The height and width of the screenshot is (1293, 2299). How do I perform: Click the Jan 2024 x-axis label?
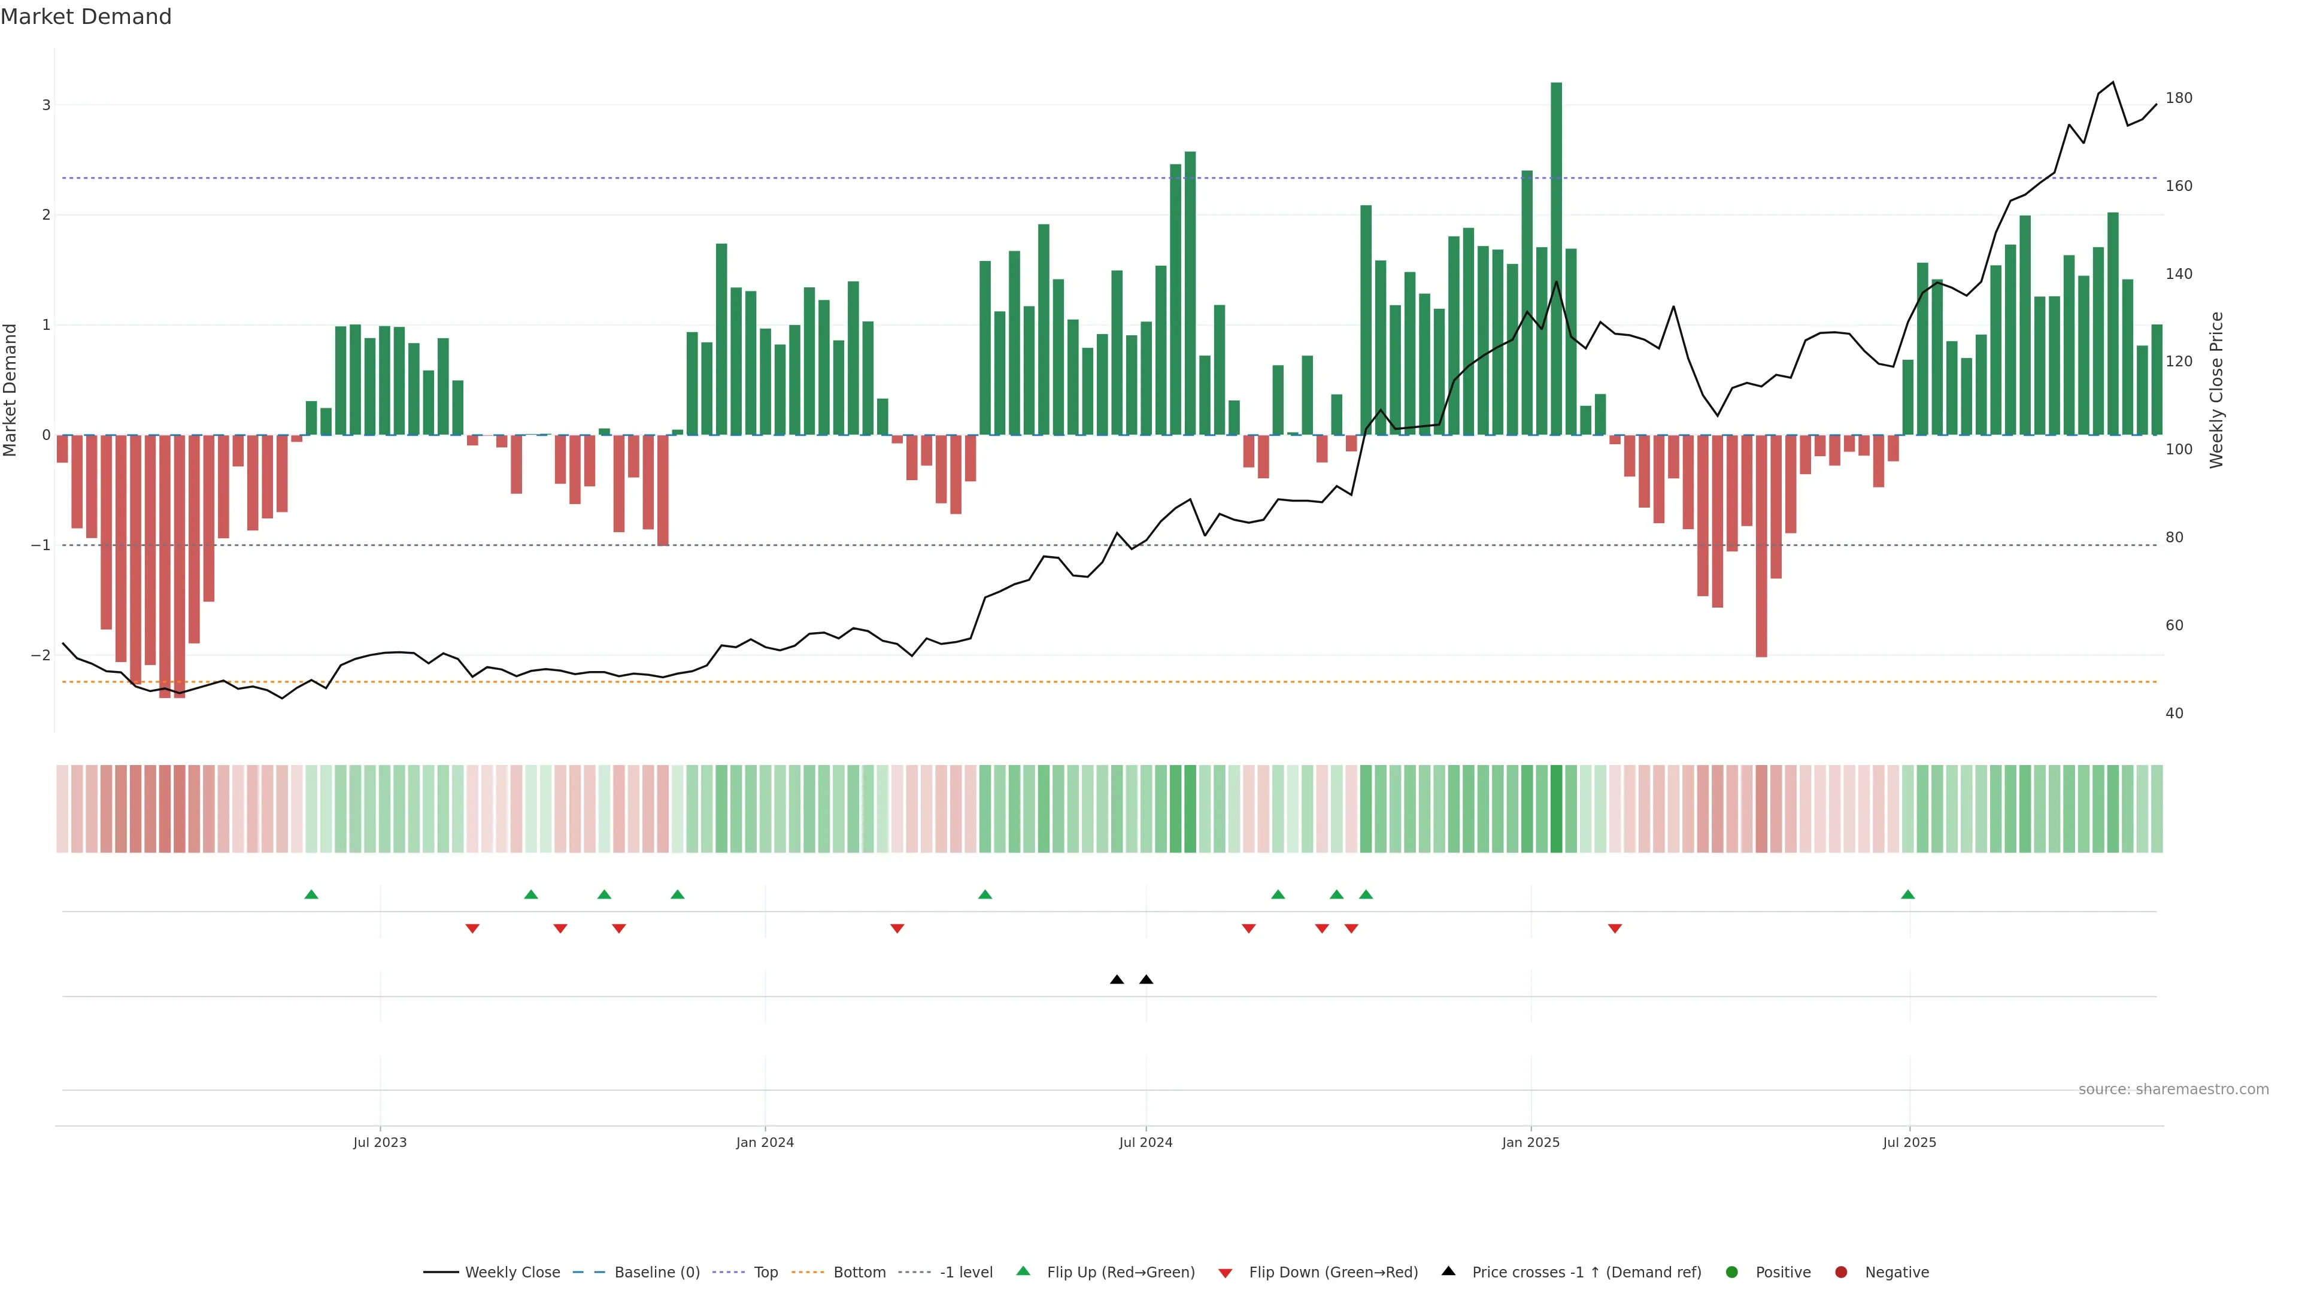click(x=765, y=1142)
